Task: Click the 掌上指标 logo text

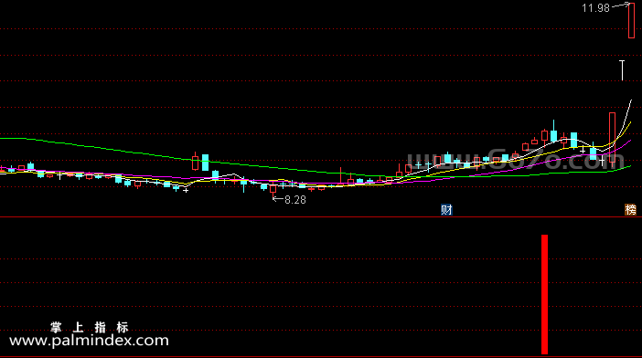Action: [x=90, y=327]
